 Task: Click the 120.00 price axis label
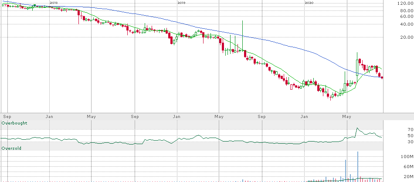pos(407,3)
